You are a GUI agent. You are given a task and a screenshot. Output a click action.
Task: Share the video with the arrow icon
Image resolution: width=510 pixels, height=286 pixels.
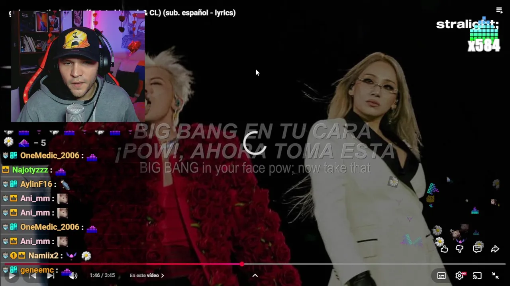495,249
